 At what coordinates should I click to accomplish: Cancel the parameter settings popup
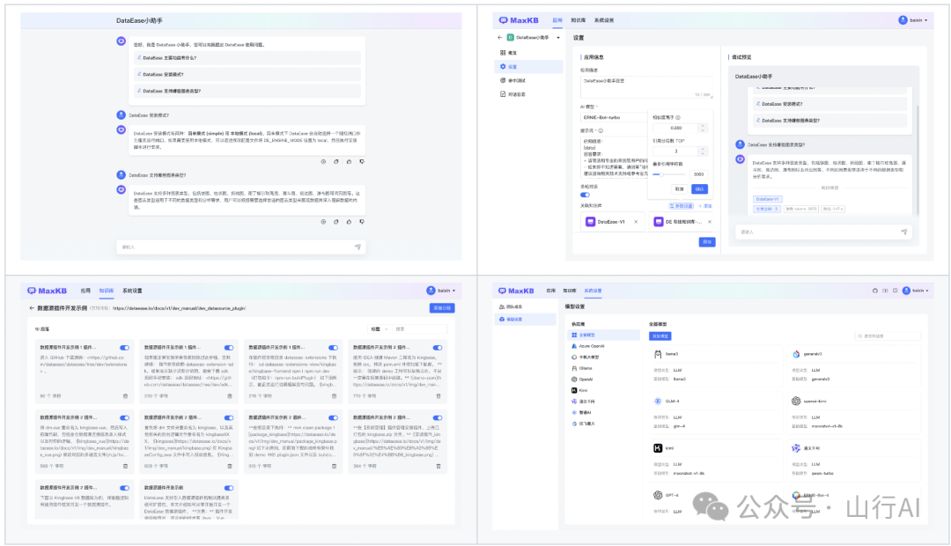coord(679,188)
